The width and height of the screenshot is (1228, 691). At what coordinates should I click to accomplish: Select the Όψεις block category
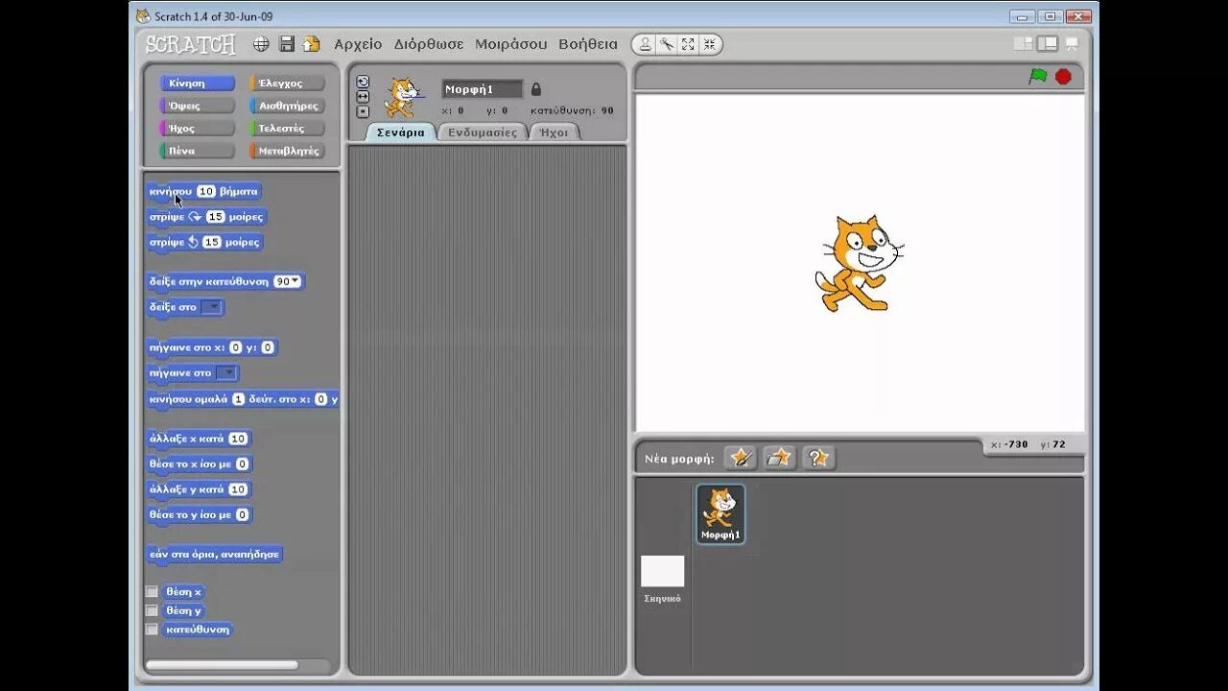pos(198,106)
